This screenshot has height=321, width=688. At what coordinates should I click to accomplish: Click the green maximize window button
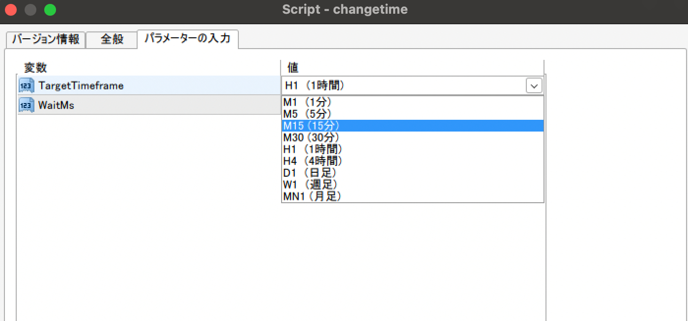click(x=50, y=10)
